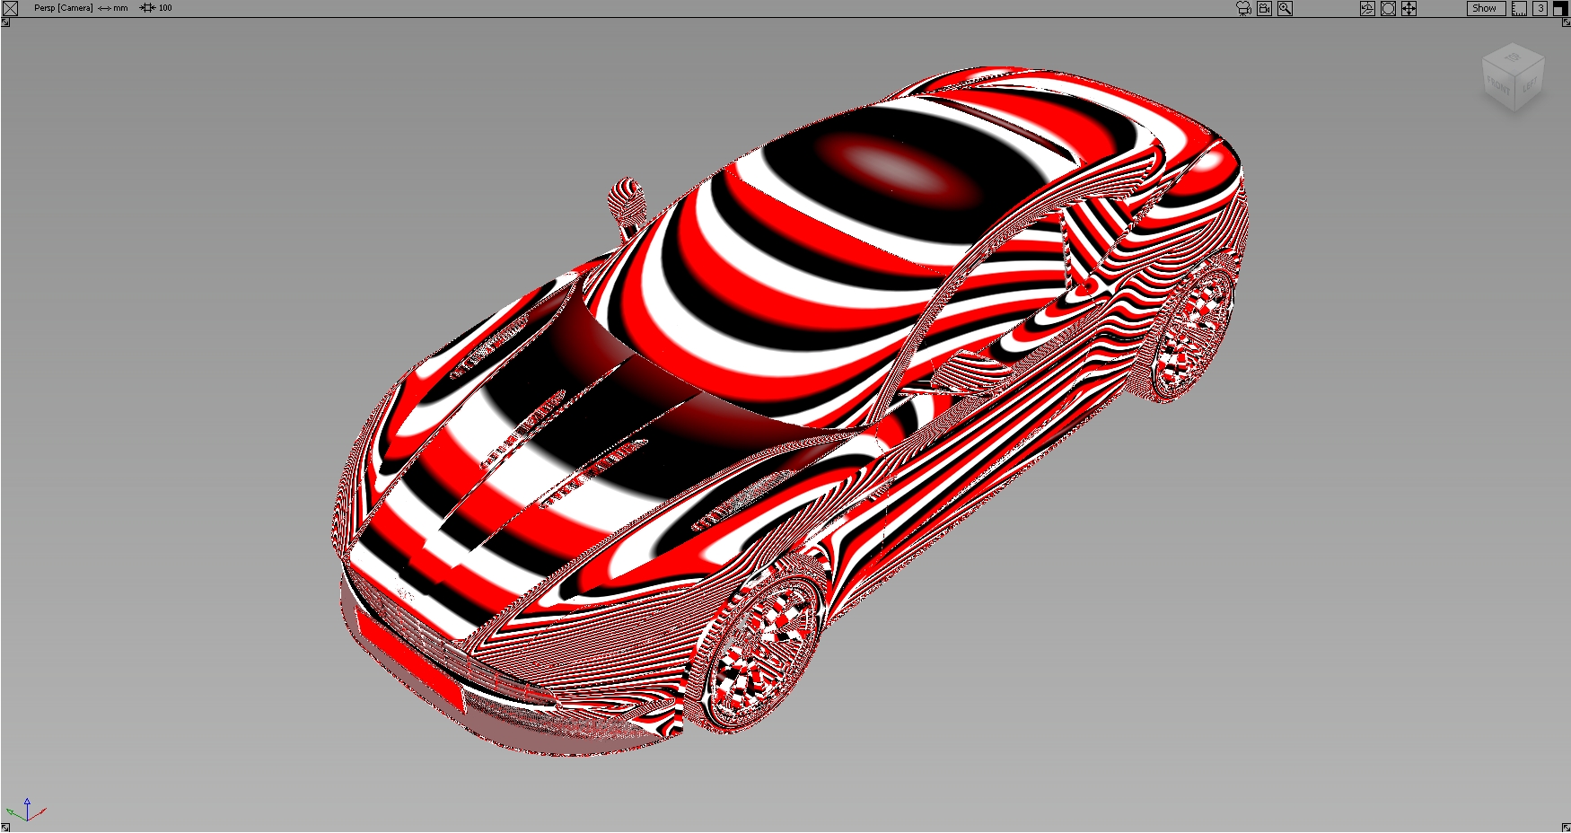Expand the top-right corner panel arrow
The image size is (1571, 833).
point(1565,22)
